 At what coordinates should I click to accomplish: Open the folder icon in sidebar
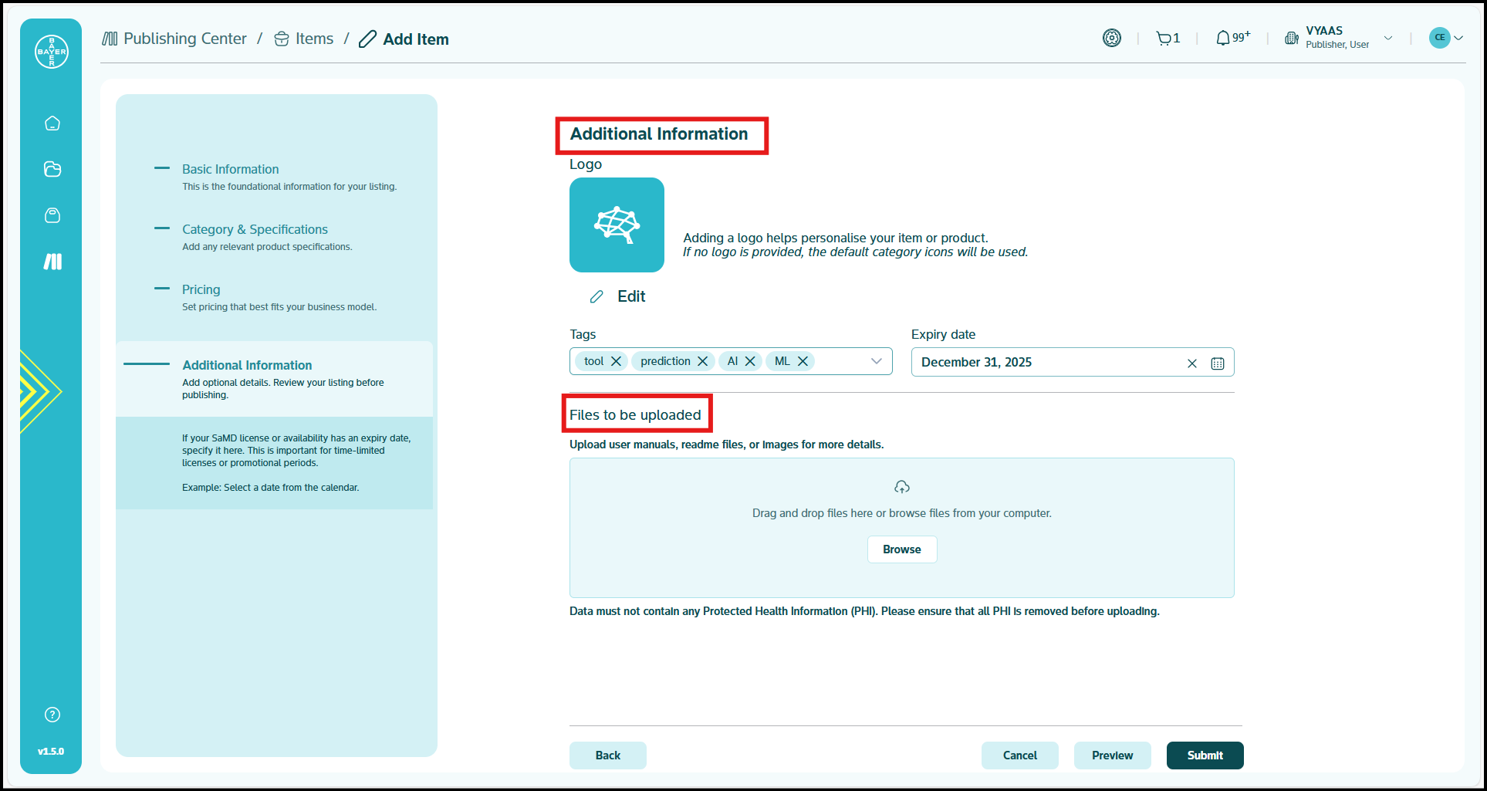coord(52,170)
